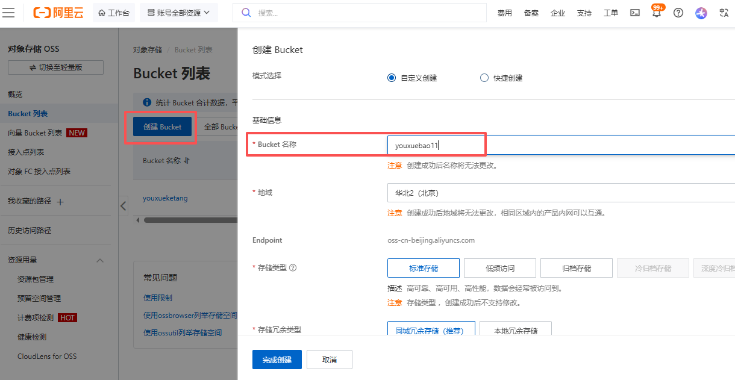
Task: Open 概览 in the sidebar
Action: [x=15, y=95]
